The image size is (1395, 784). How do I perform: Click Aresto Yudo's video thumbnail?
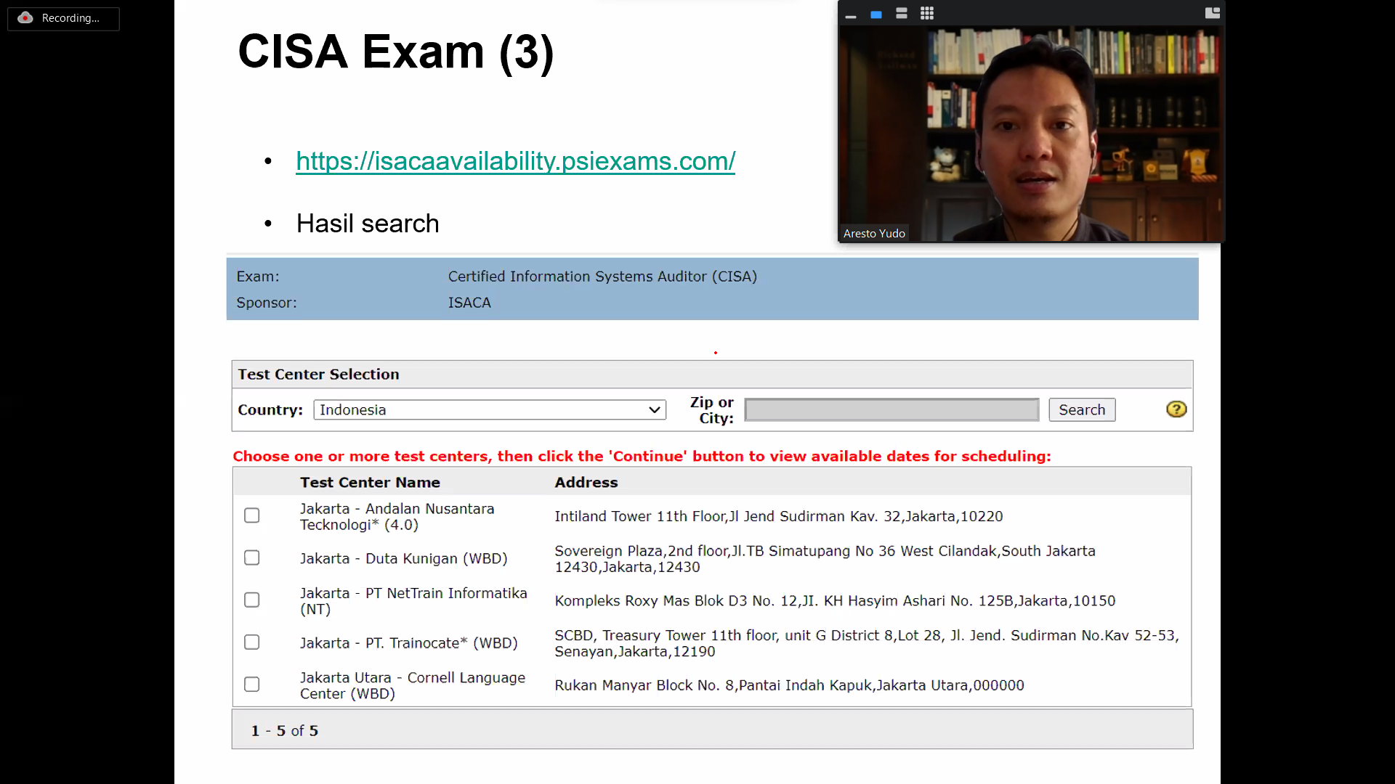pyautogui.click(x=1030, y=134)
